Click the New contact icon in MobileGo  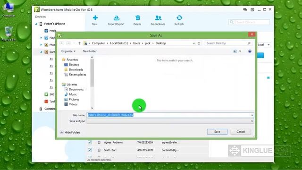pos(95,18)
